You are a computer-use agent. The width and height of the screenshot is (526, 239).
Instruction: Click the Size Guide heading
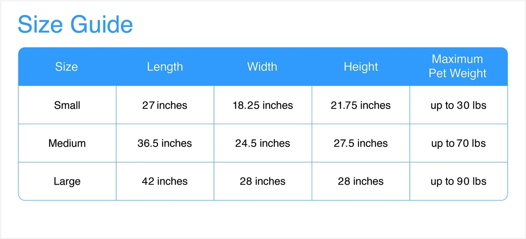coord(75,25)
